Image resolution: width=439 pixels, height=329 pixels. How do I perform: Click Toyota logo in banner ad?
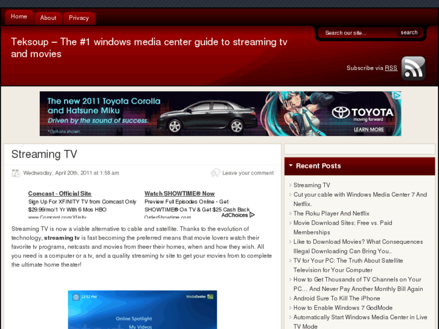362,113
